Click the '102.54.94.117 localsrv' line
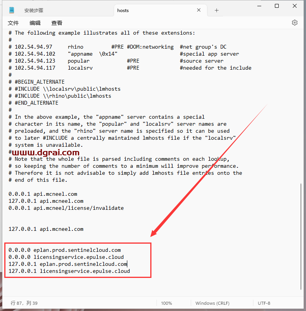 click(130, 68)
